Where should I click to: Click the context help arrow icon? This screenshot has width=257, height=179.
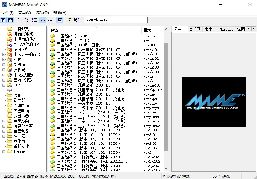click(77, 20)
